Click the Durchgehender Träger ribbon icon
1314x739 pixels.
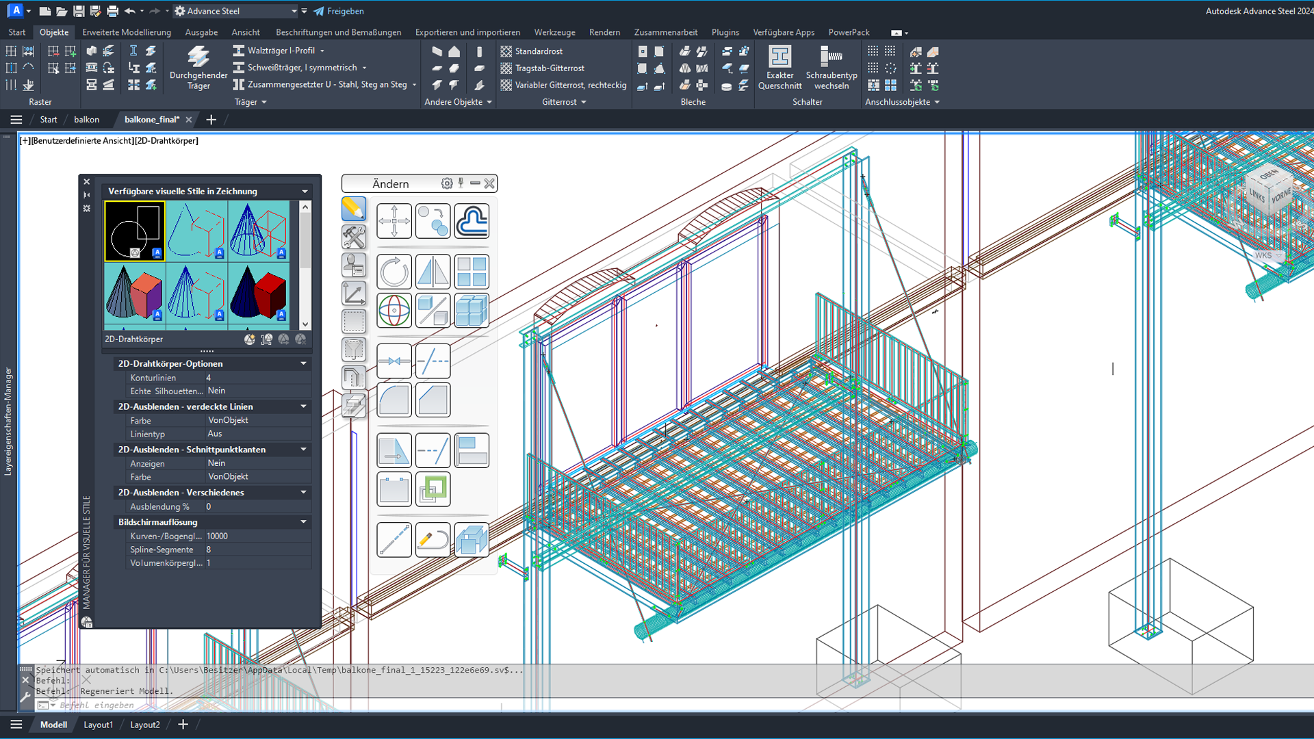(x=198, y=58)
